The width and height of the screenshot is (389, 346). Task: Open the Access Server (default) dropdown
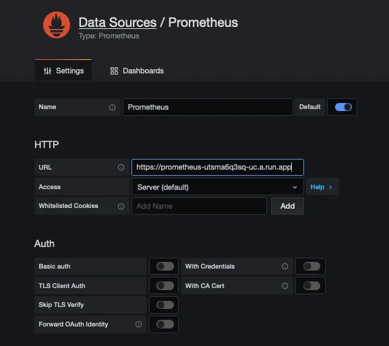click(218, 187)
